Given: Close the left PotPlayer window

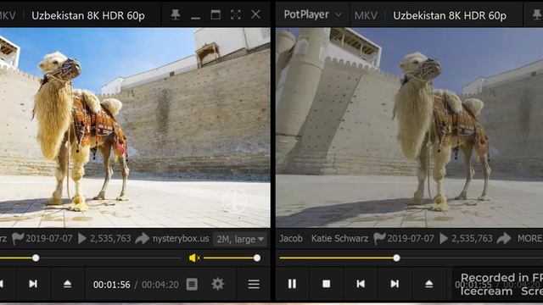Looking at the screenshot, I should (x=256, y=14).
